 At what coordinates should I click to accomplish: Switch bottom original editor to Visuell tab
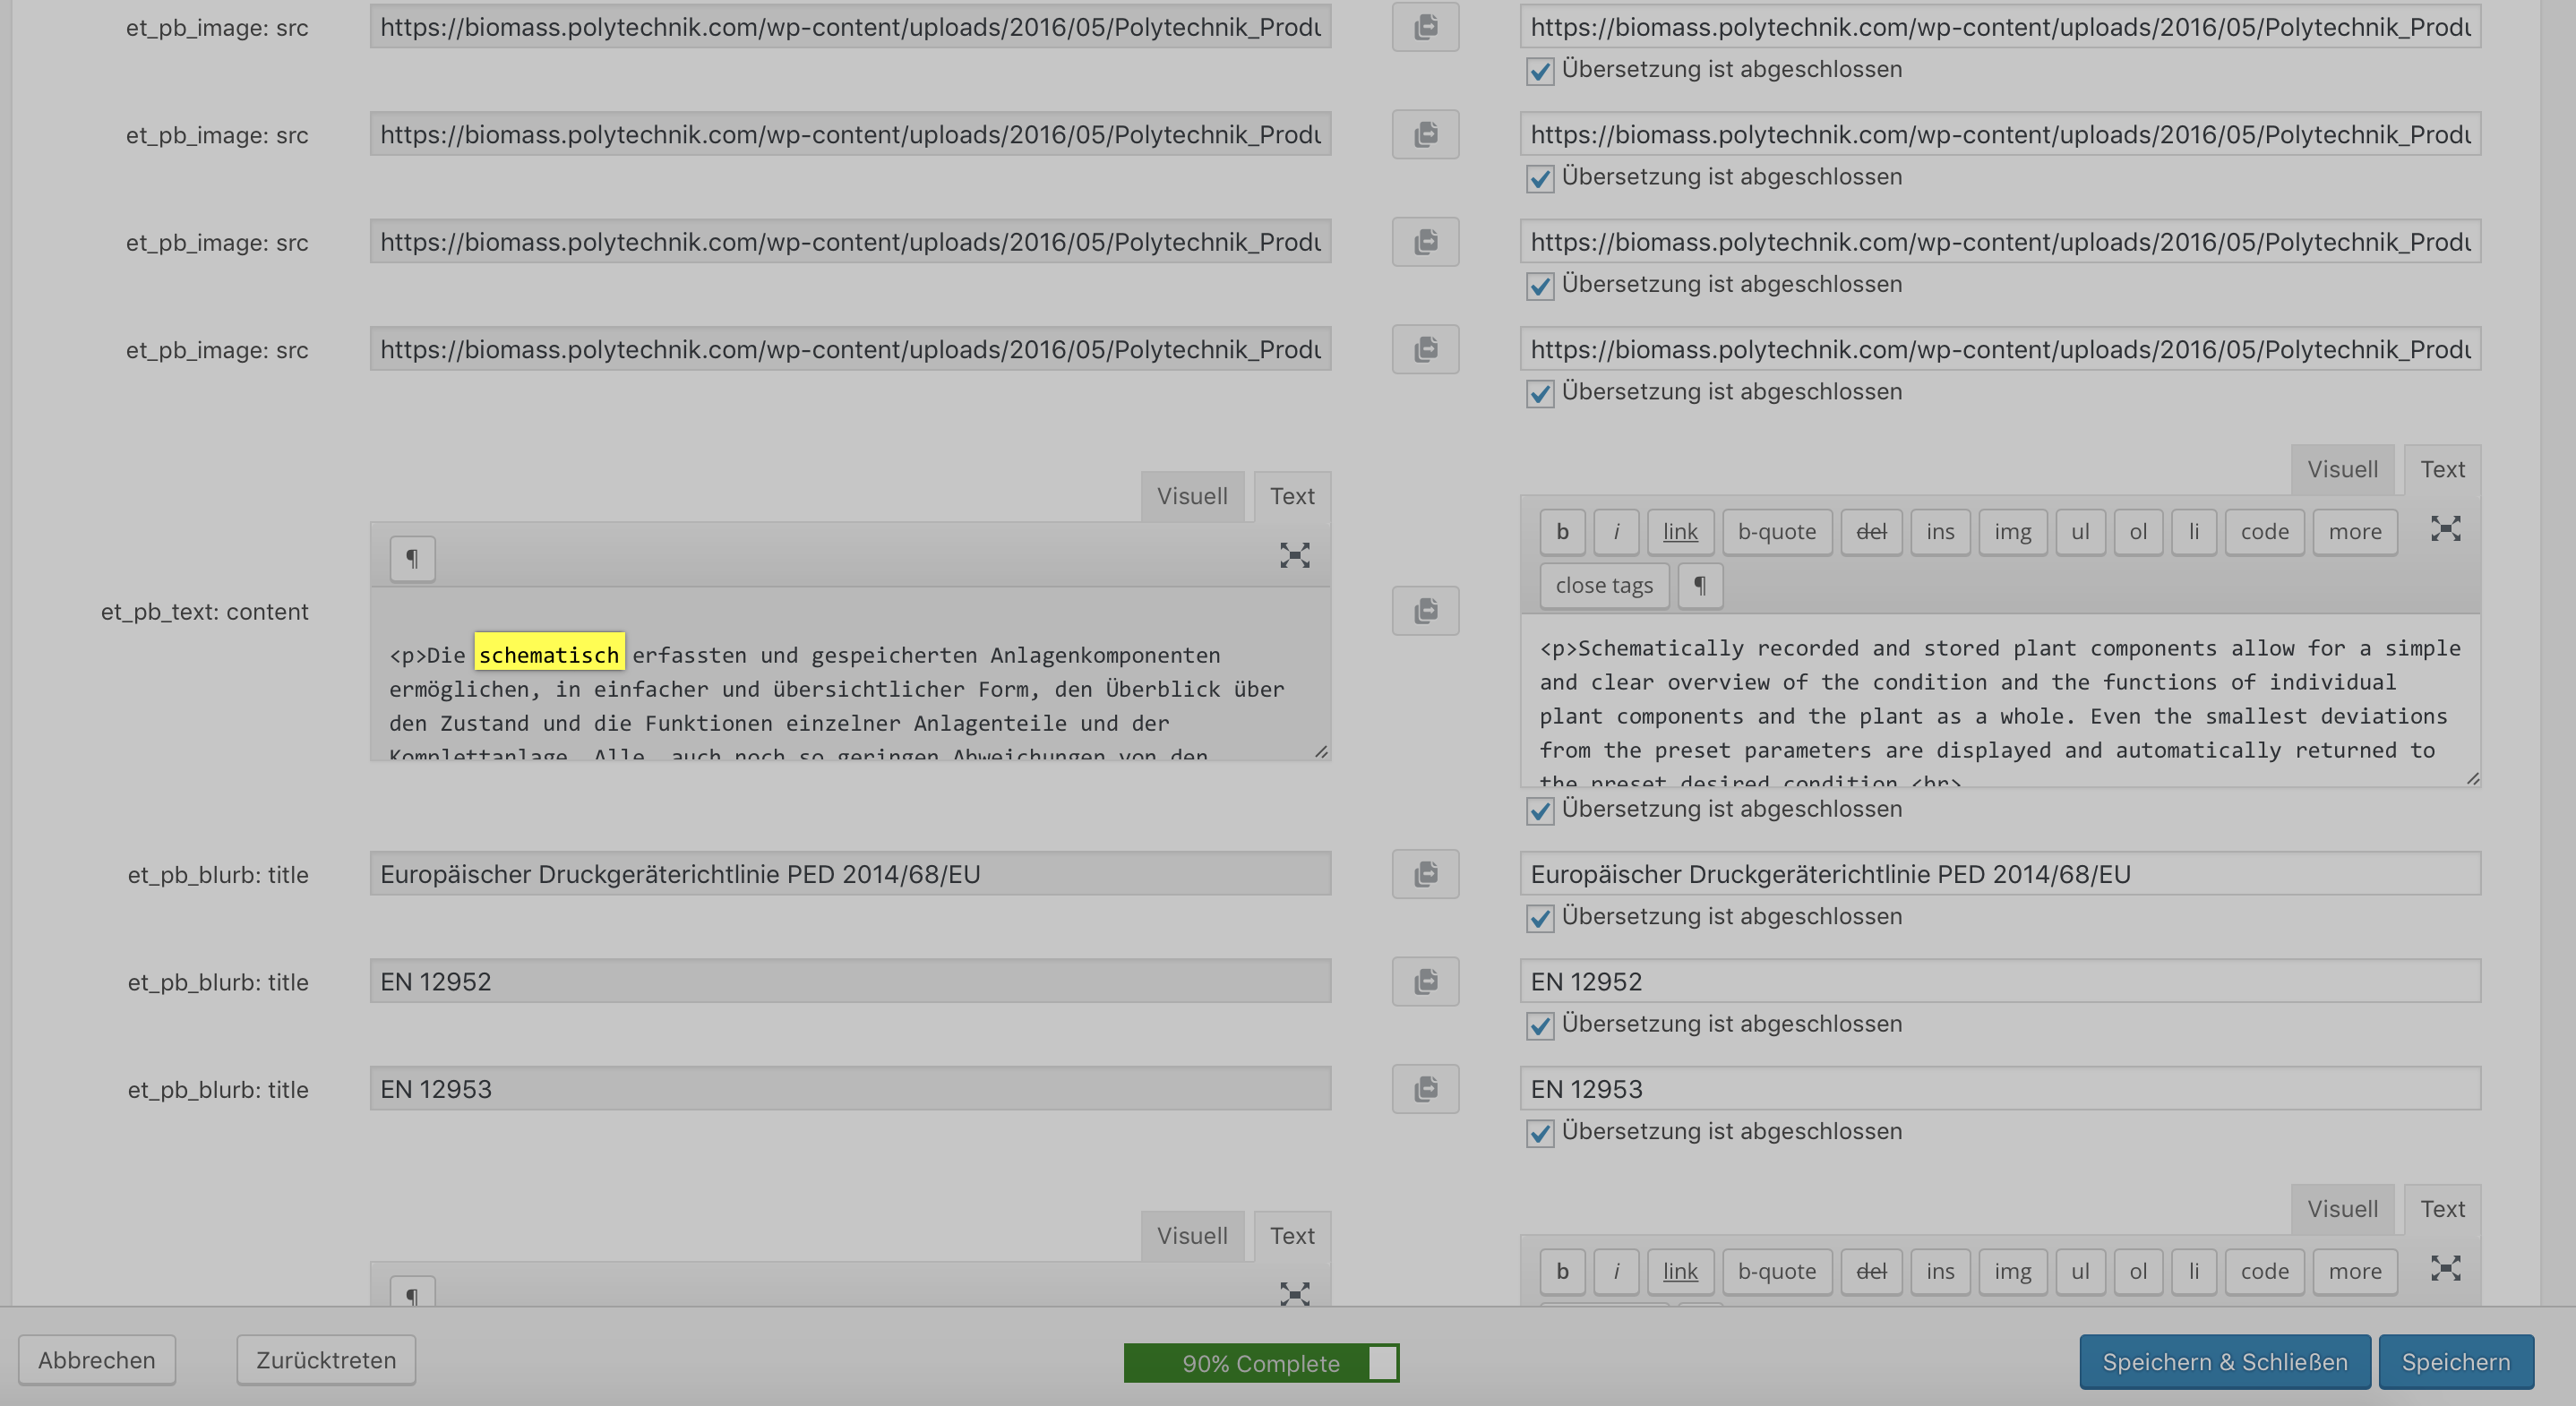pyautogui.click(x=1192, y=1236)
